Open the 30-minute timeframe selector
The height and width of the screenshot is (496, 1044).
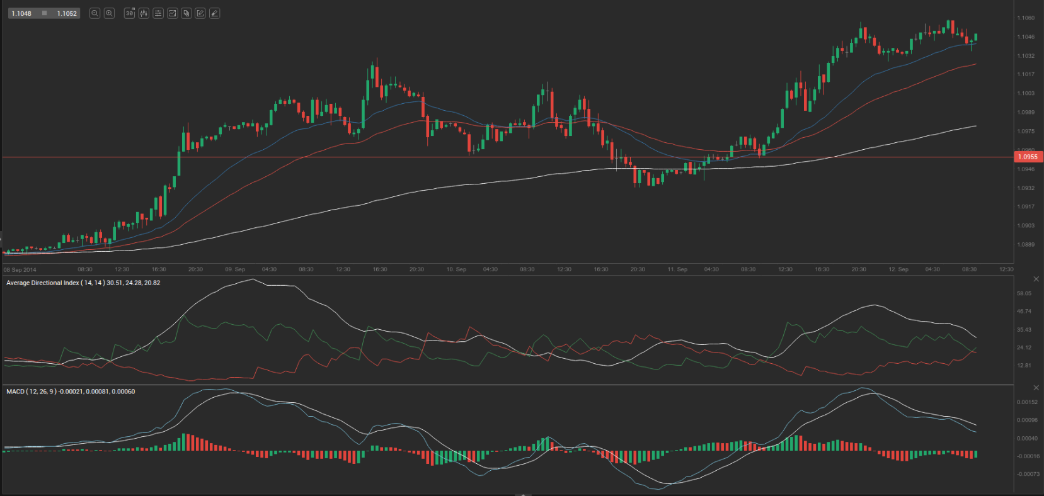129,13
